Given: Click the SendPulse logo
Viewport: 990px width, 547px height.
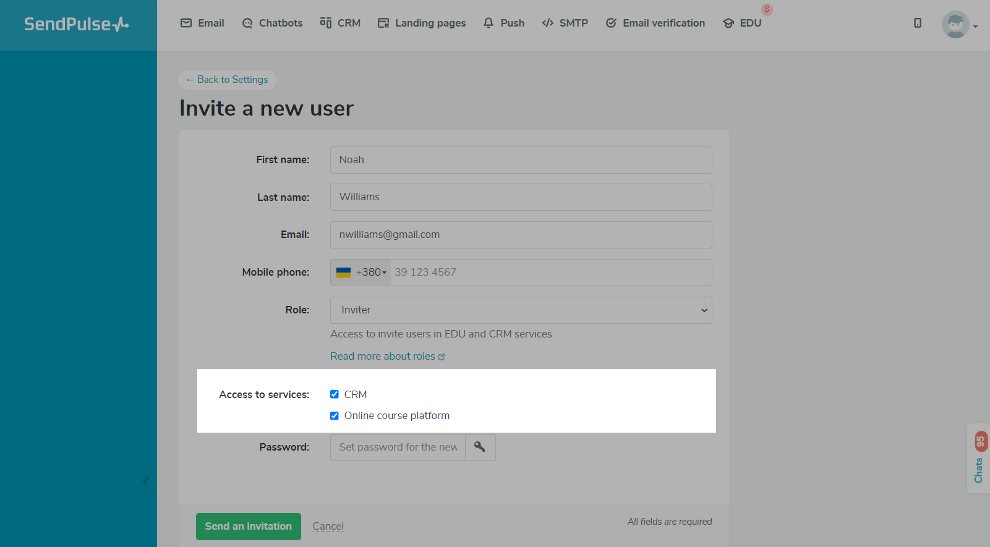Looking at the screenshot, I should (x=77, y=24).
